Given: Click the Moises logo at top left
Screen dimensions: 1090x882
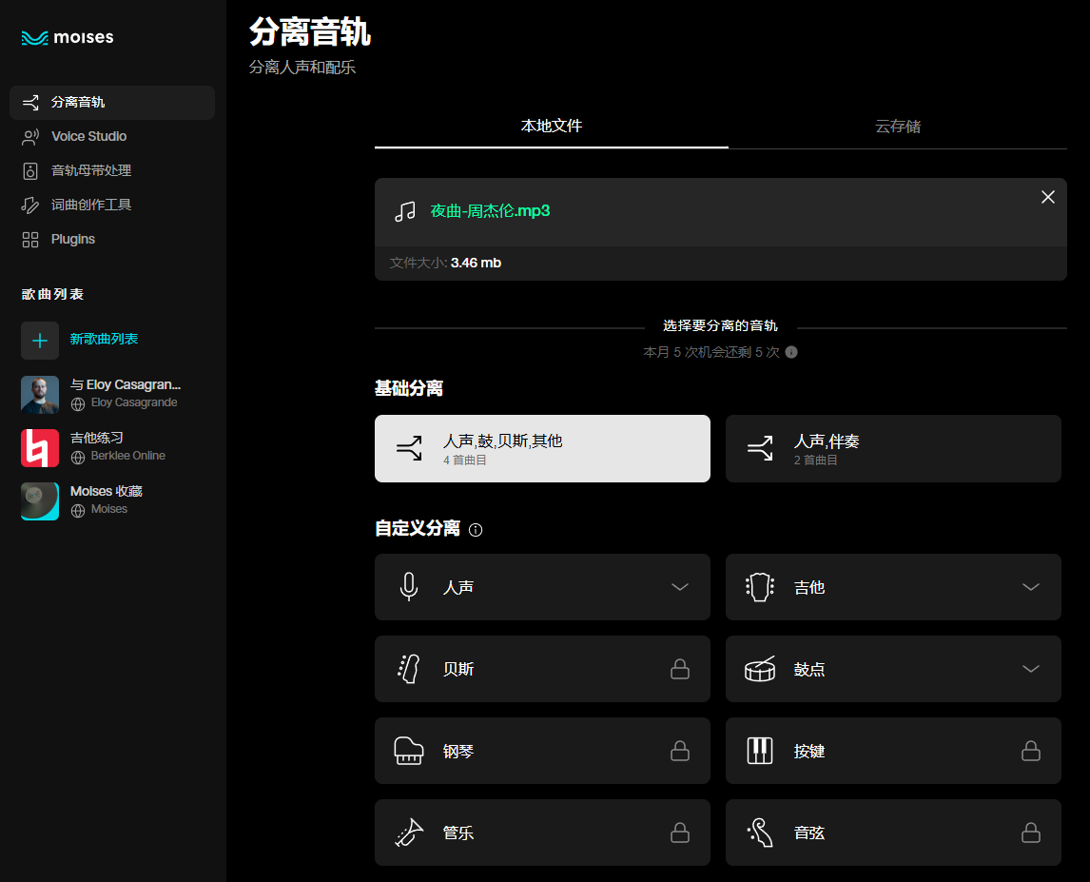Looking at the screenshot, I should tap(67, 38).
